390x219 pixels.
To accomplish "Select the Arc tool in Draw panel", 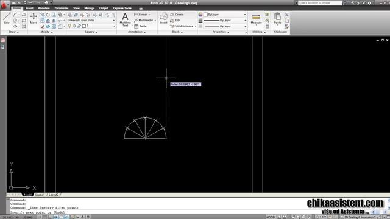I will (15, 15).
